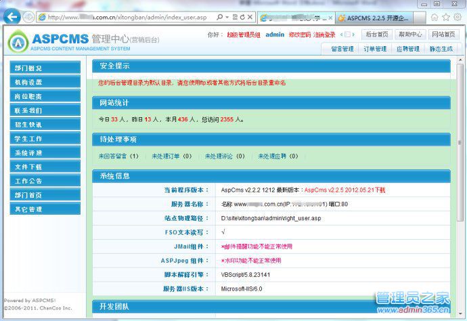
Task: Open the address bar dropdown arrow
Action: point(227,18)
